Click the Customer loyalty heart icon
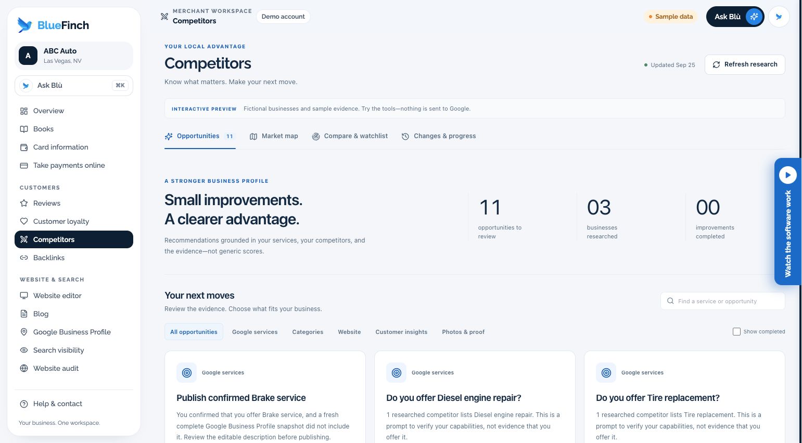 click(x=24, y=222)
